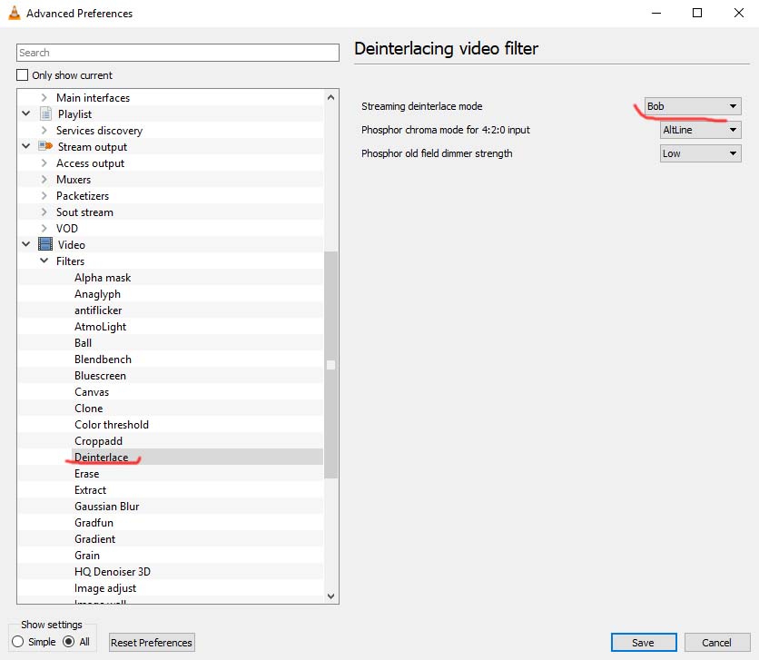Open the Streaming deinterlace mode dropdown
The width and height of the screenshot is (759, 660).
(x=692, y=106)
